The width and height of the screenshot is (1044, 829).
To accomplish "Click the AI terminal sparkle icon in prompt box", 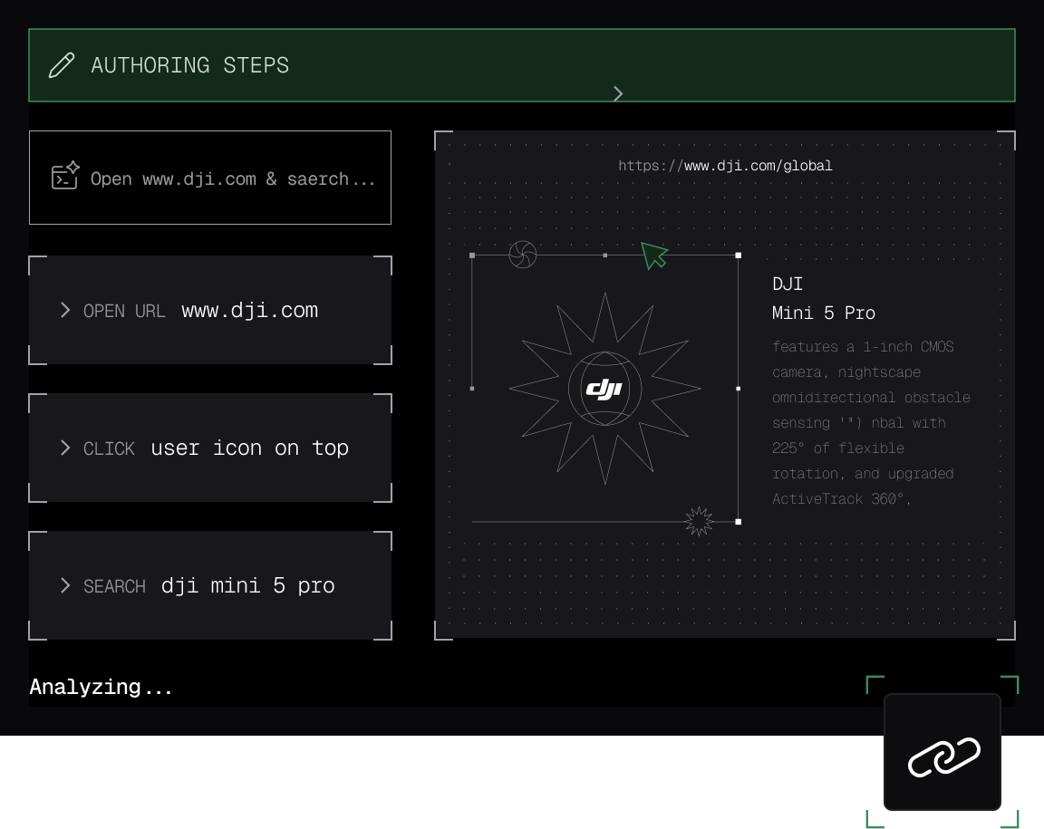I will (65, 176).
